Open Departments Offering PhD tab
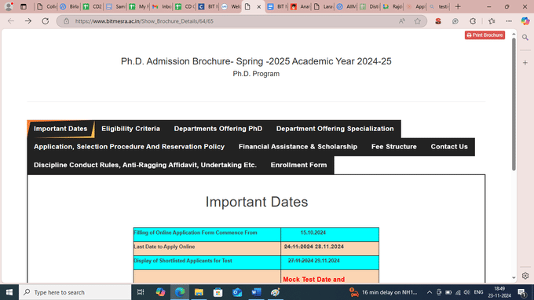 point(218,129)
